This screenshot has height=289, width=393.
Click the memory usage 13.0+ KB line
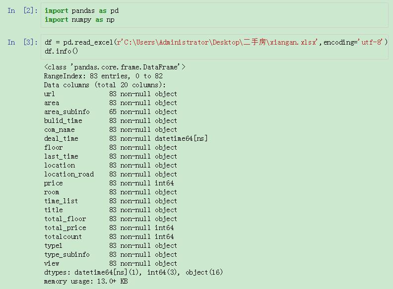(x=86, y=281)
